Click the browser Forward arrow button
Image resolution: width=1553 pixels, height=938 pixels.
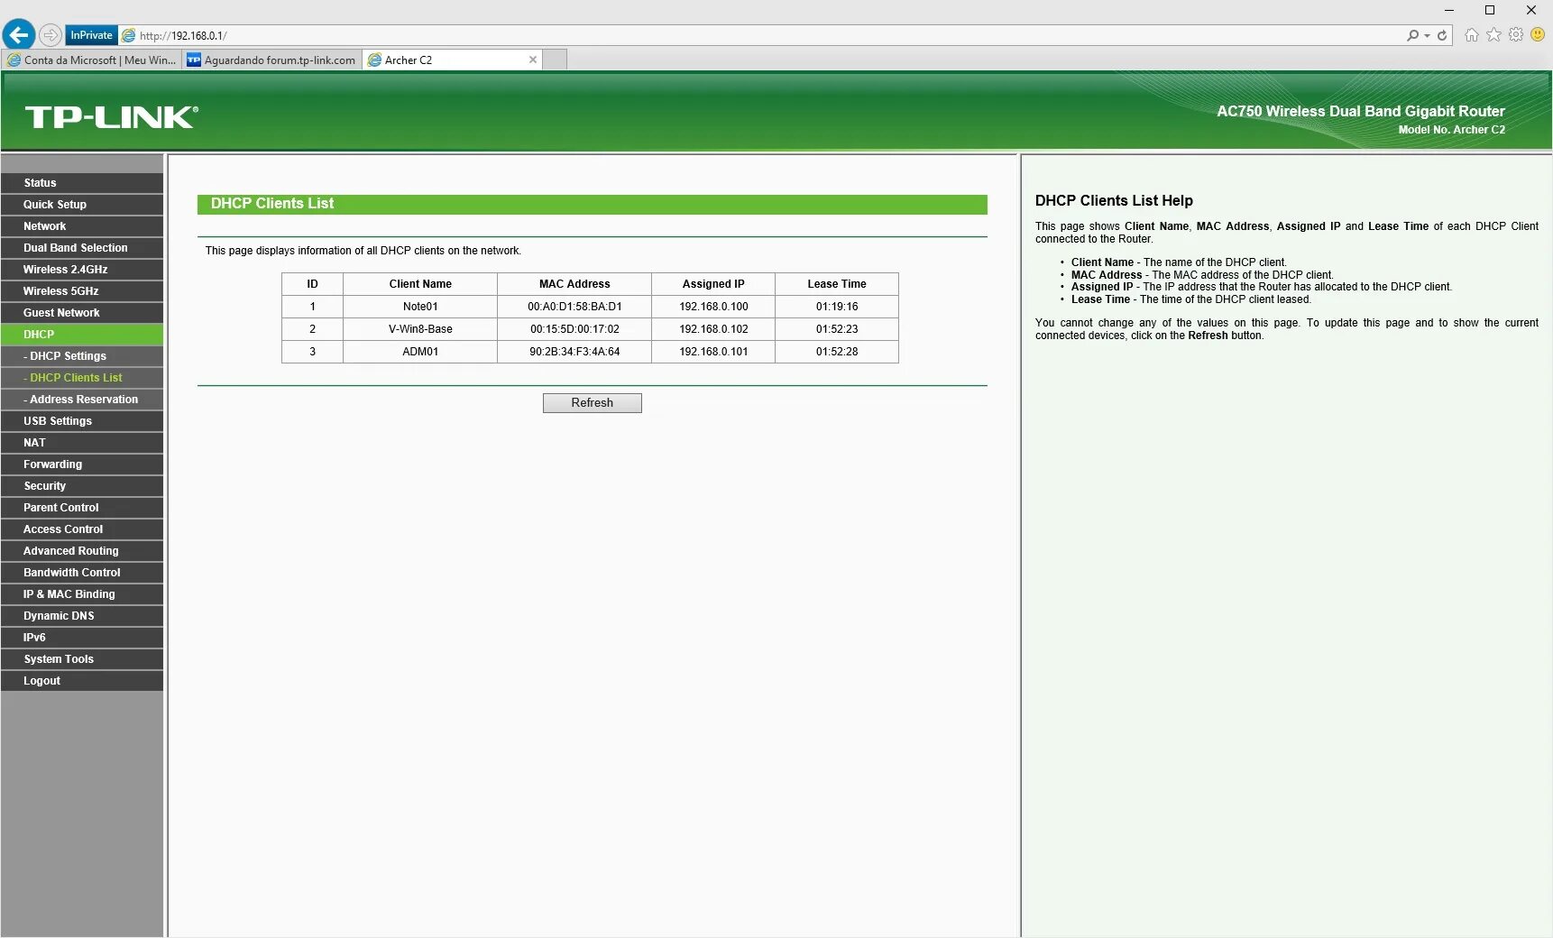pos(51,35)
